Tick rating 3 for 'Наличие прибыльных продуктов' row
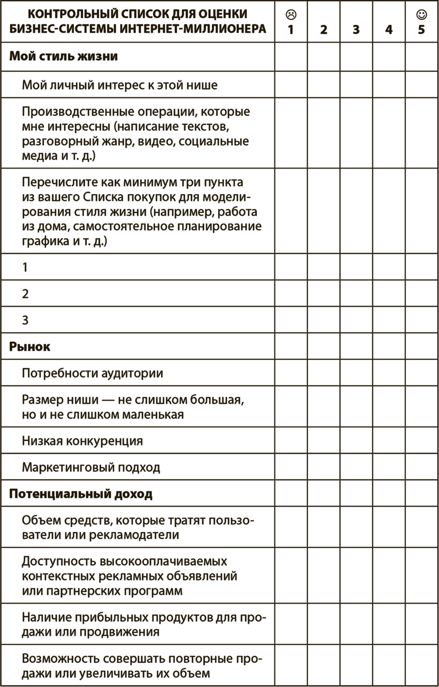Image resolution: width=439 pixels, height=687 pixels. 356,624
